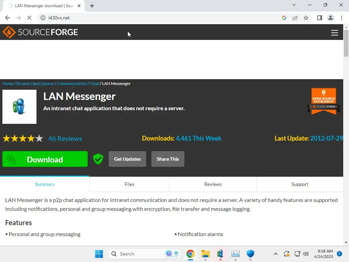
Task: Click 'Personal and group messaging' bullet
Action: click(44, 234)
